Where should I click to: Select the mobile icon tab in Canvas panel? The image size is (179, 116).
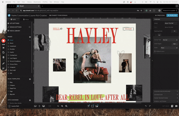point(156,35)
